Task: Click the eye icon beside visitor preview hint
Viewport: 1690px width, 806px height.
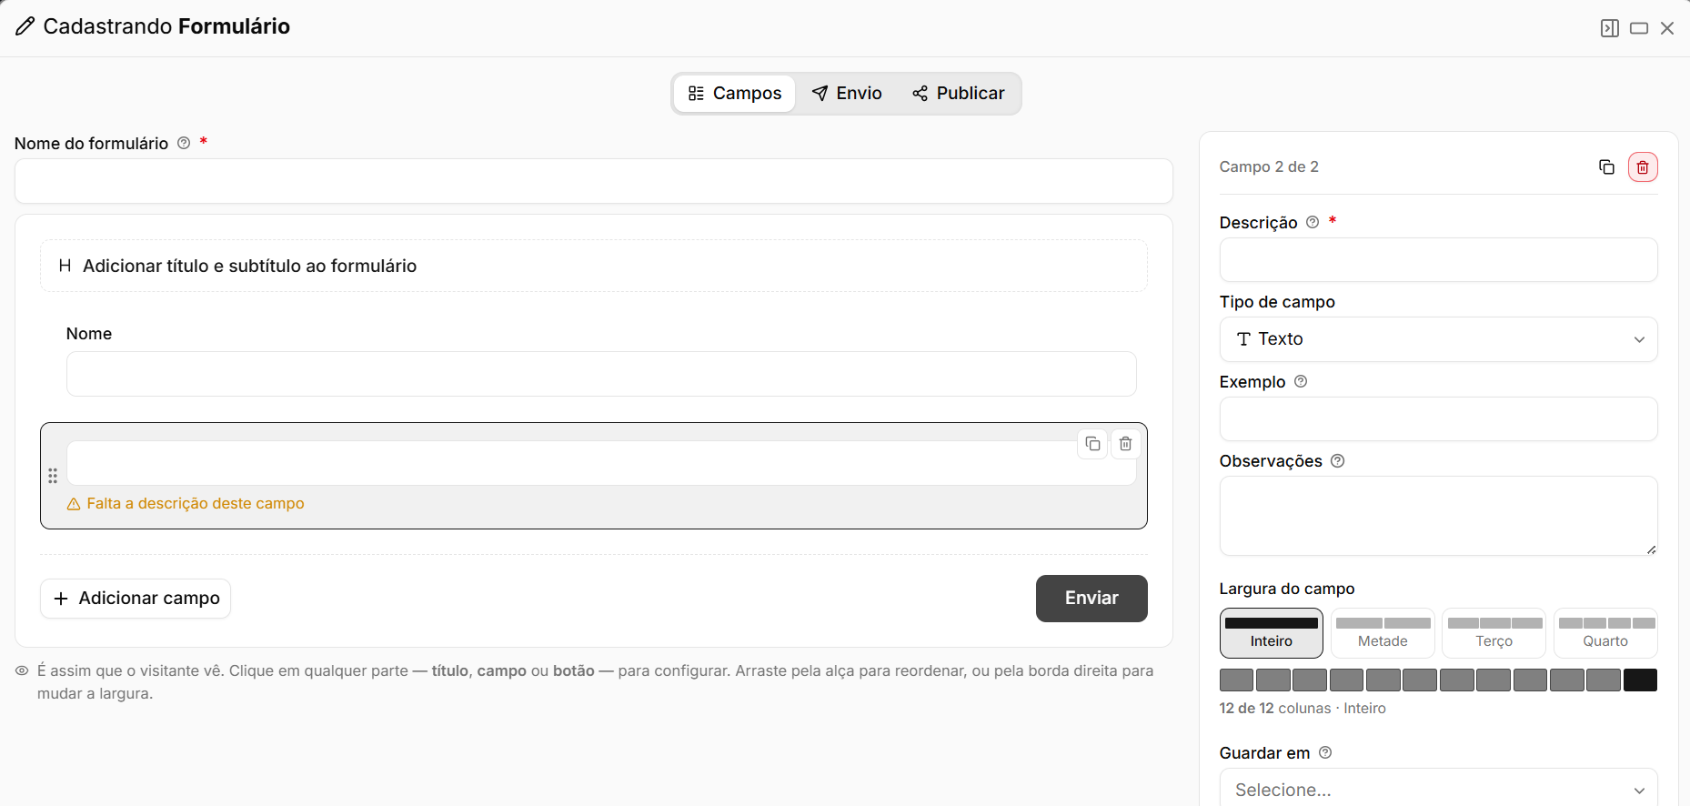Action: [x=22, y=670]
